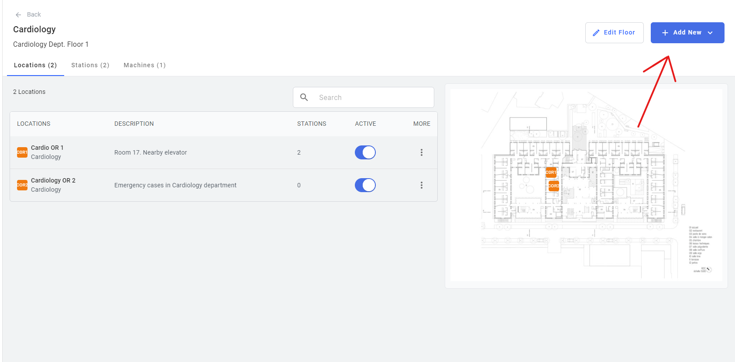Switch to the Stations (2) tab
The width and height of the screenshot is (735, 362).
[90, 65]
